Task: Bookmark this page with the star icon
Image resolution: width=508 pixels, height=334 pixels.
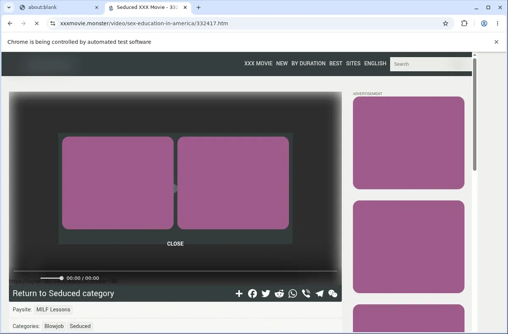Action: tap(445, 23)
